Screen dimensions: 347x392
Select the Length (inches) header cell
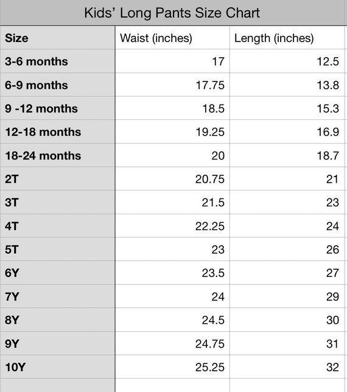coord(287,38)
